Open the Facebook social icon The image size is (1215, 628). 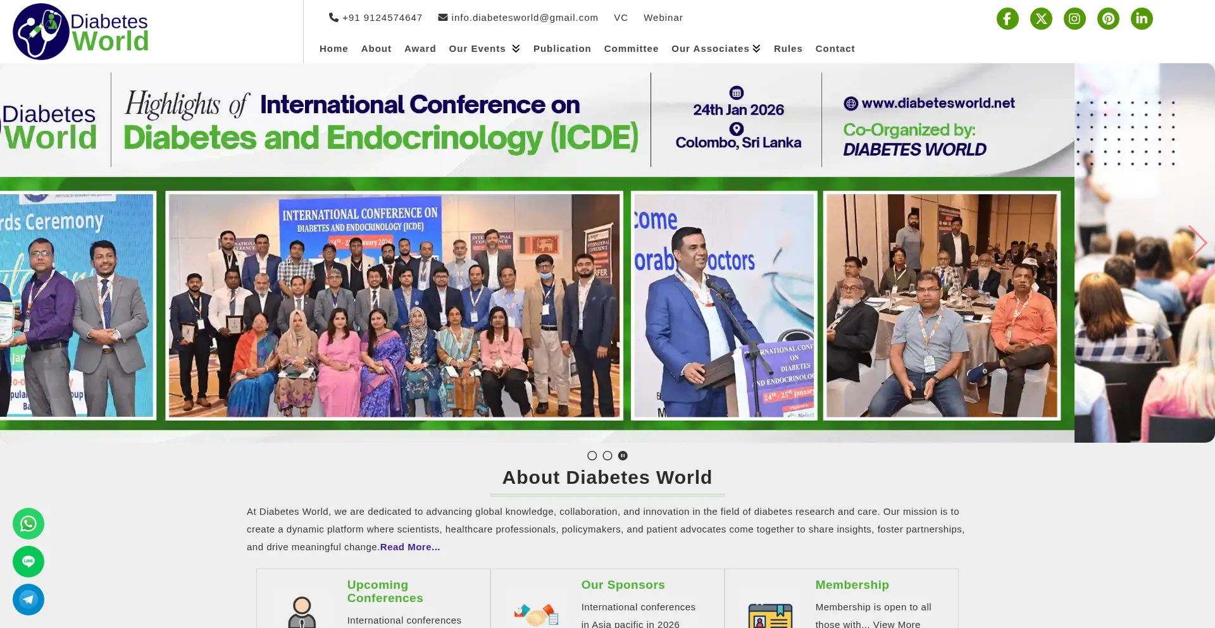(x=1007, y=18)
